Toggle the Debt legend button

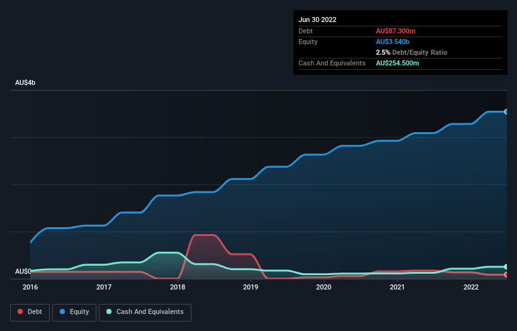pyautogui.click(x=30, y=312)
